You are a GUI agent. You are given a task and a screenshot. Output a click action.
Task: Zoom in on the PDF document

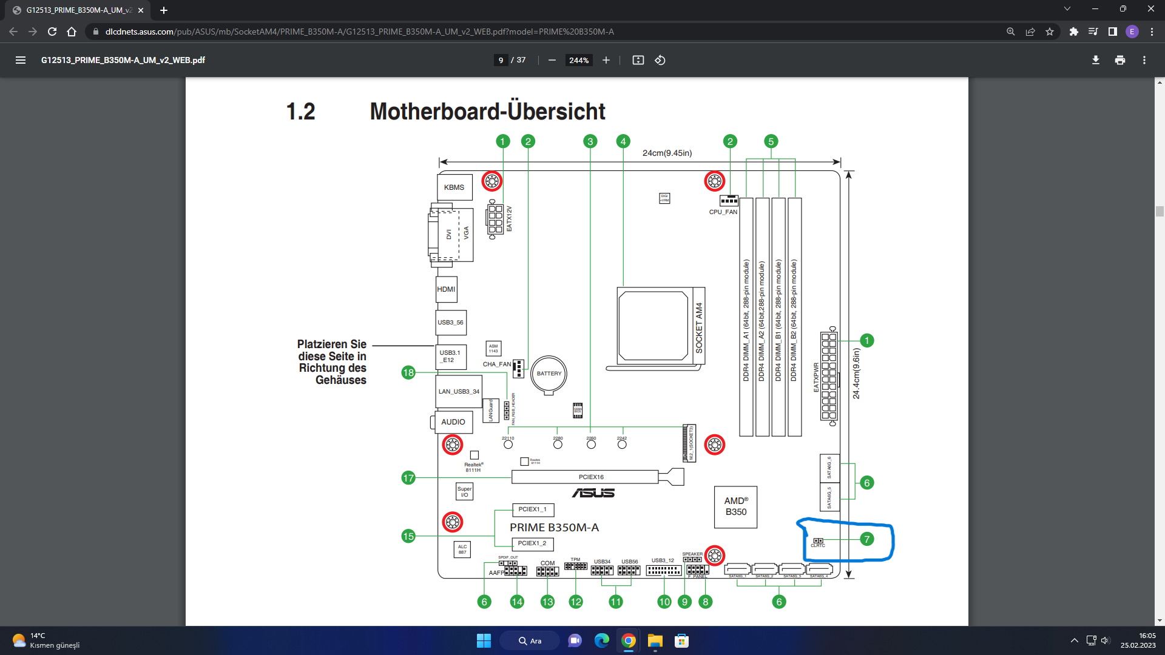pos(606,60)
